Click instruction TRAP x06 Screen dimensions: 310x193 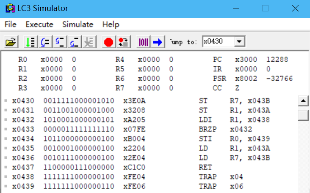[x=221, y=186]
